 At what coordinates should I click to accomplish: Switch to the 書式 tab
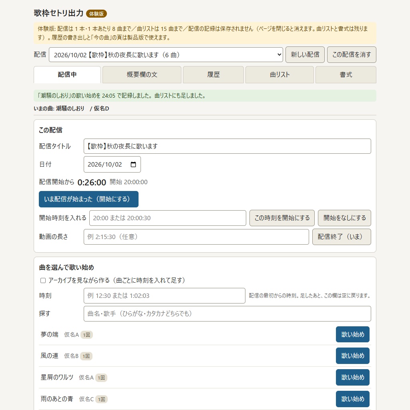pyautogui.click(x=346, y=75)
